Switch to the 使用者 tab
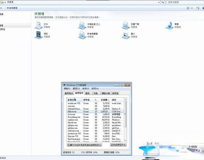 115,93
